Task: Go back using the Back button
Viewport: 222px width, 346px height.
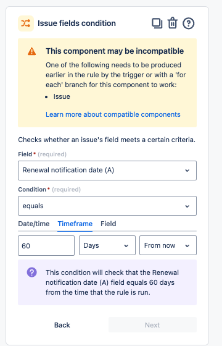Action: pyautogui.click(x=62, y=325)
